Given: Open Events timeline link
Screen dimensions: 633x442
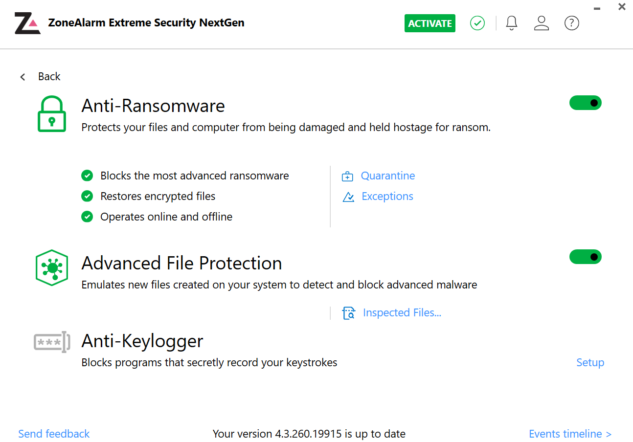Looking at the screenshot, I should [570, 434].
